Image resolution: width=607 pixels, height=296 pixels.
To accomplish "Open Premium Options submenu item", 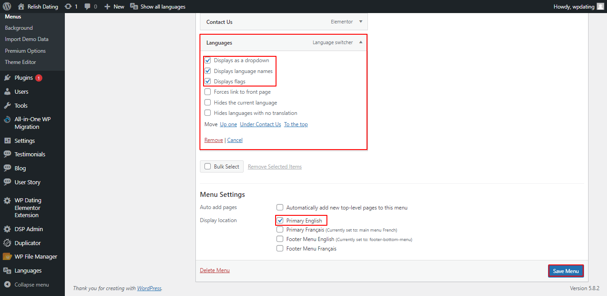I will (25, 51).
